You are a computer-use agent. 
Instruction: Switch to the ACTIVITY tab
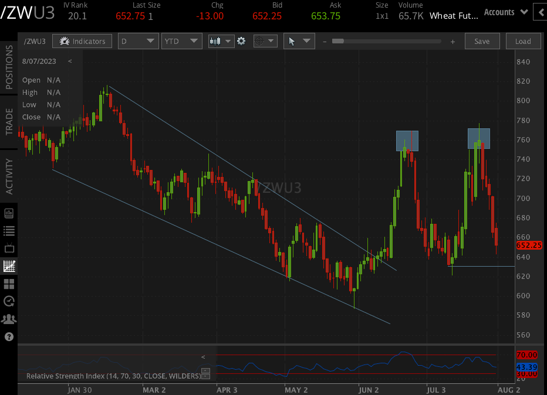(9, 176)
